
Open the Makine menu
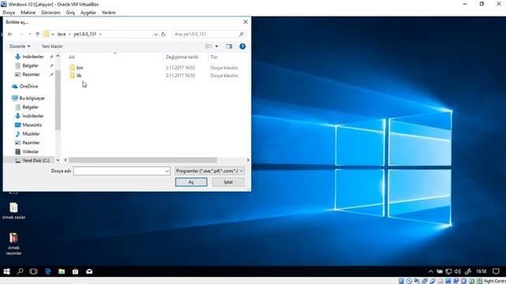[28, 13]
